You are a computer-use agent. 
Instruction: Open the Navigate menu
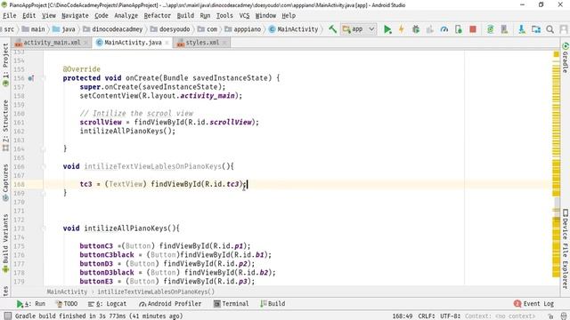pos(75,16)
